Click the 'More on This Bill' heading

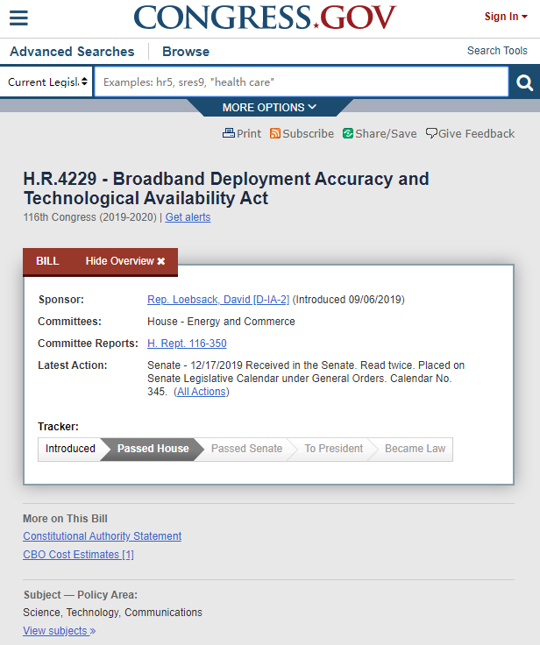click(65, 519)
